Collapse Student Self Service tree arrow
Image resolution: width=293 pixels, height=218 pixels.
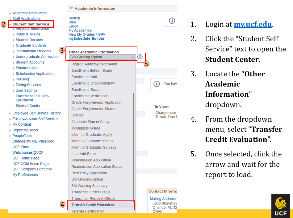coord(10,24)
